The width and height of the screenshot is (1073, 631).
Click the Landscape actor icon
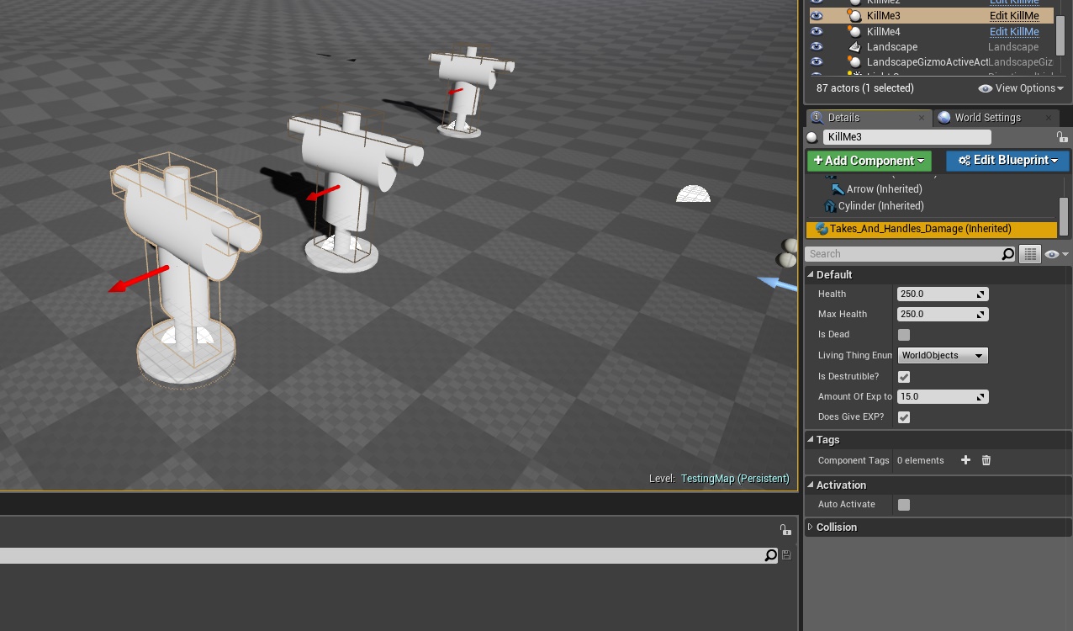(855, 47)
